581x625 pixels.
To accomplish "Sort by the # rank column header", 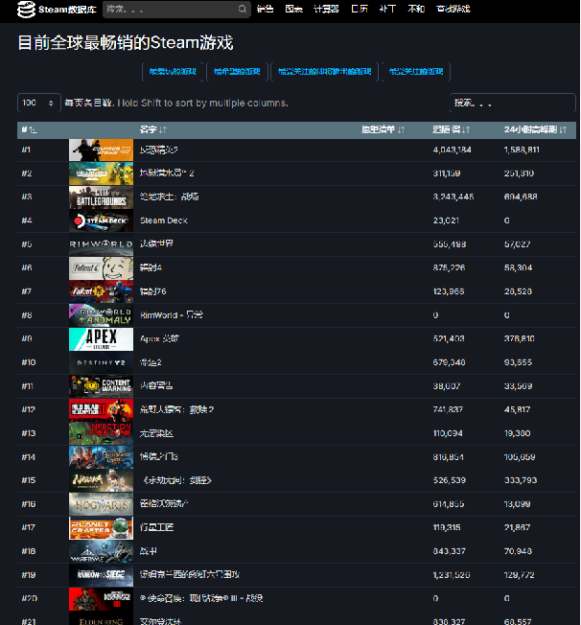I will (29, 129).
